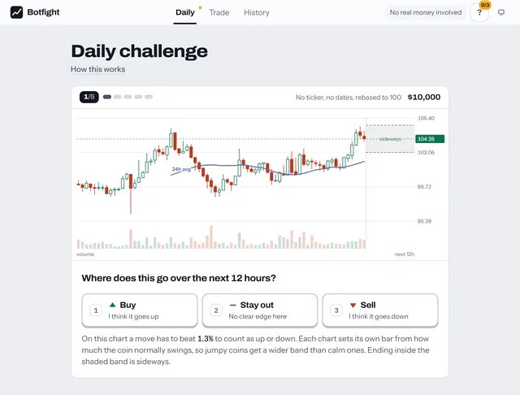Click the orange notification dot beside Daily
This screenshot has width=520, height=395.
point(200,7)
